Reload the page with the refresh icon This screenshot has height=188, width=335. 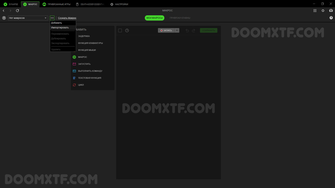click(17, 11)
